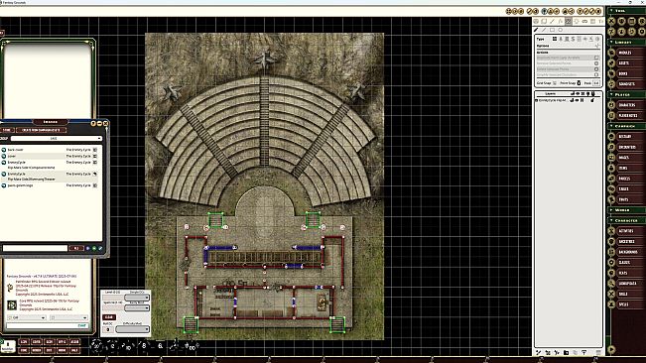Select the rectangle drawing tool
The height and width of the screenshot is (363, 646).
(552, 30)
